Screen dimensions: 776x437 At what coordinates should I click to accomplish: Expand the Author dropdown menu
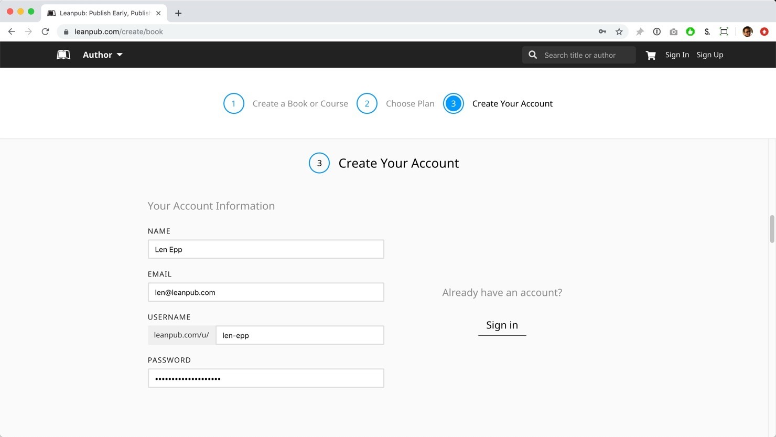click(103, 55)
